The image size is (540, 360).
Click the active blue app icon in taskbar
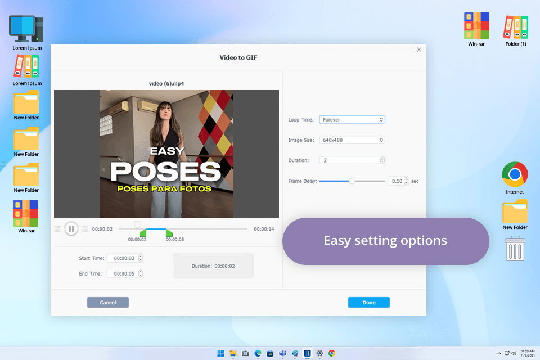307,353
